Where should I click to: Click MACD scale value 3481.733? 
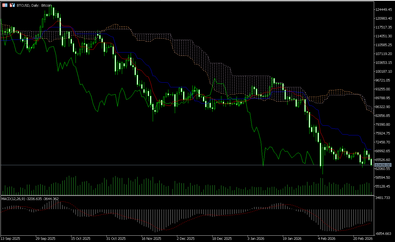click(x=383, y=198)
